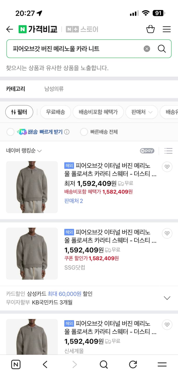Enable 빠른배송 전체 filter

point(84,132)
